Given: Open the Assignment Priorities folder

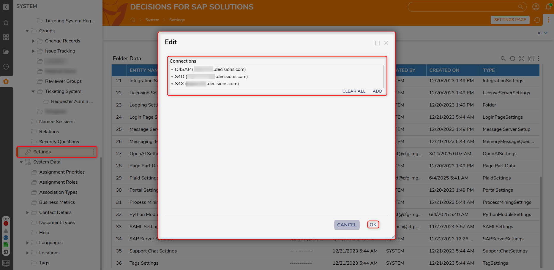Looking at the screenshot, I should click(62, 172).
